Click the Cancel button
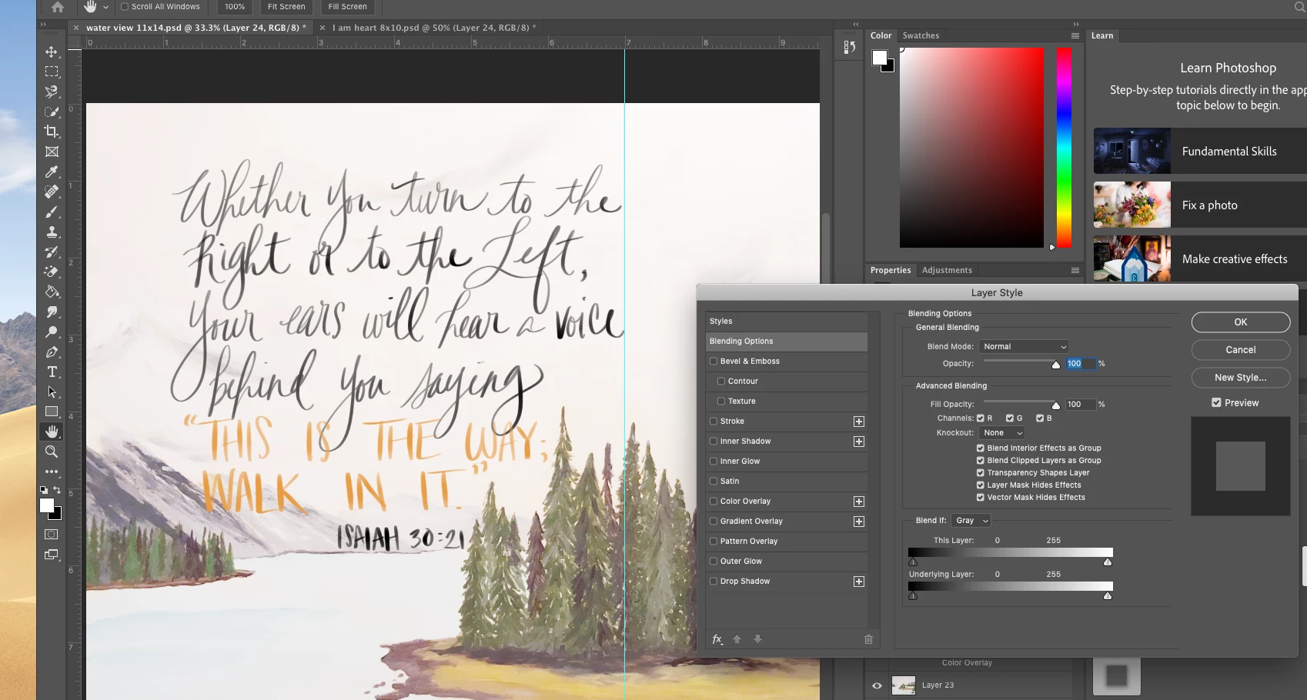The image size is (1307, 700). point(1241,350)
